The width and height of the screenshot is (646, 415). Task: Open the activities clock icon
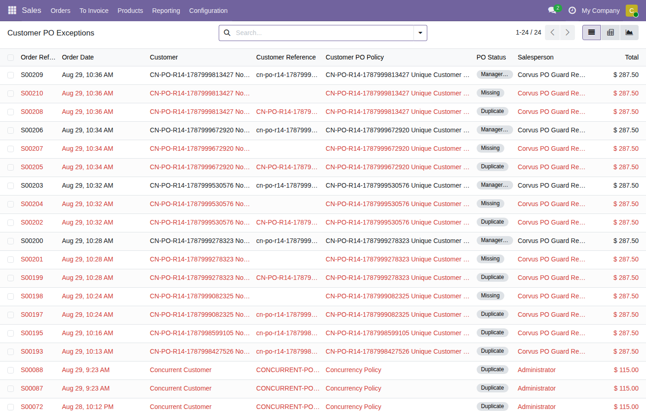coord(572,10)
